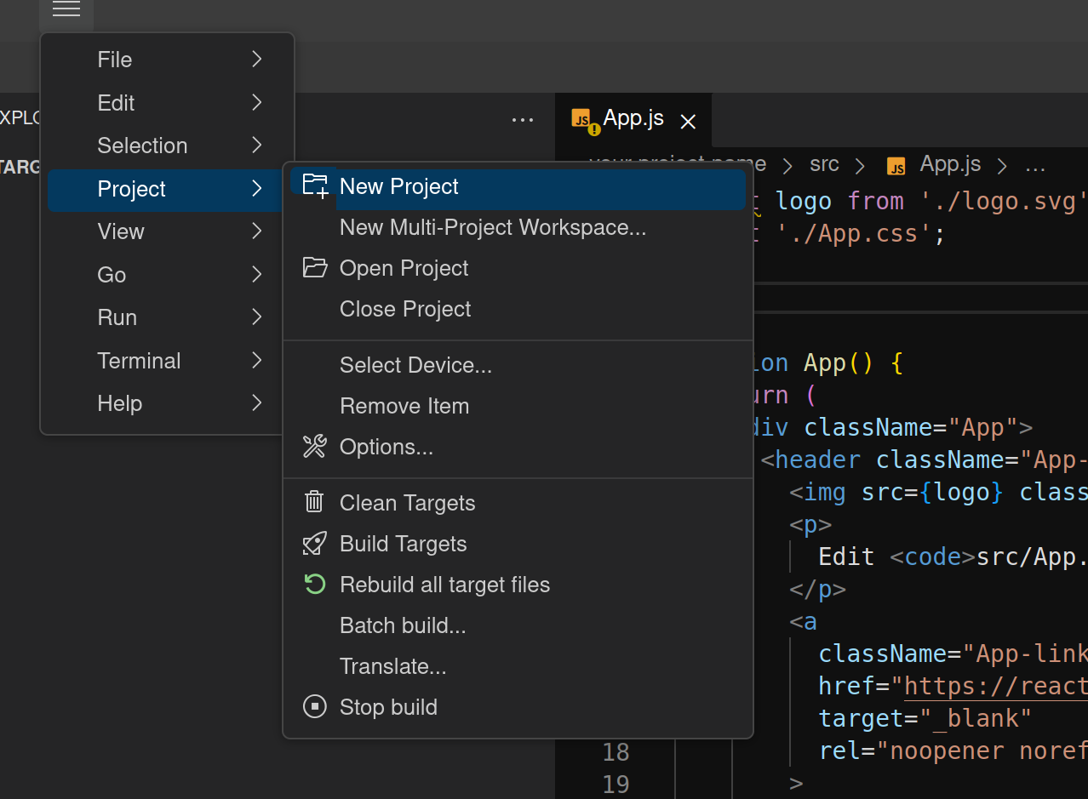This screenshot has height=799, width=1088.
Task: Click the className="App-link code text
Action: point(953,653)
